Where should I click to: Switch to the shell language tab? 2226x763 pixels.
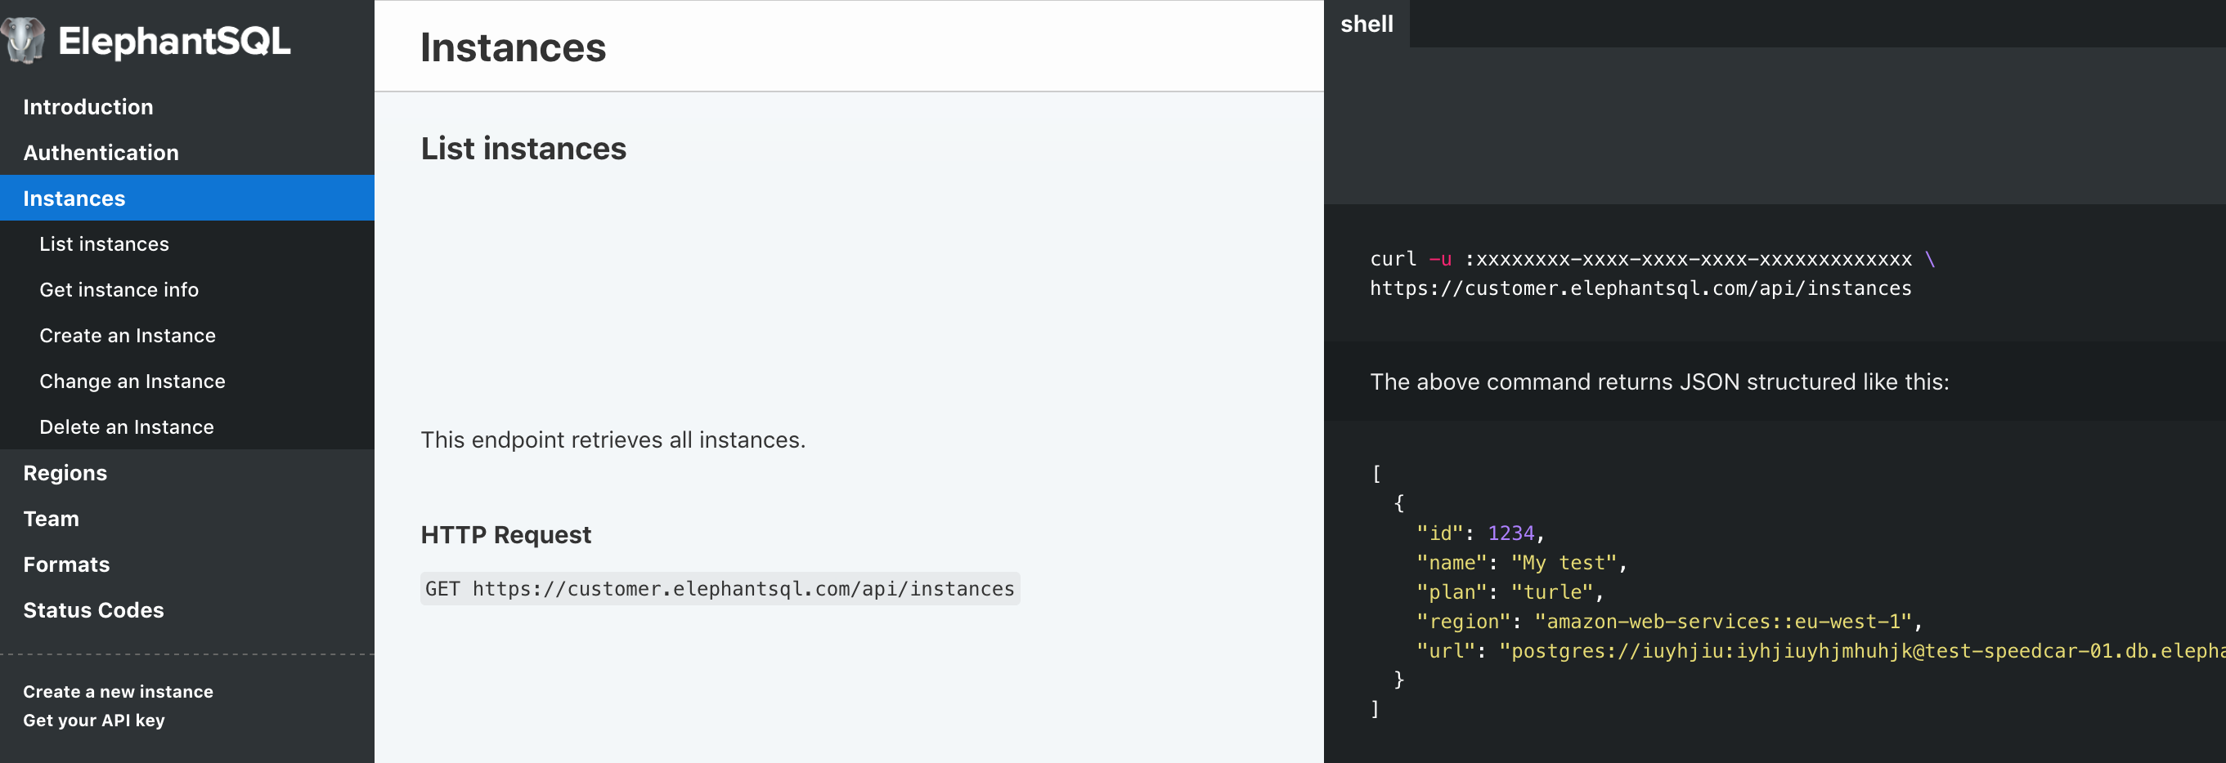(1367, 25)
